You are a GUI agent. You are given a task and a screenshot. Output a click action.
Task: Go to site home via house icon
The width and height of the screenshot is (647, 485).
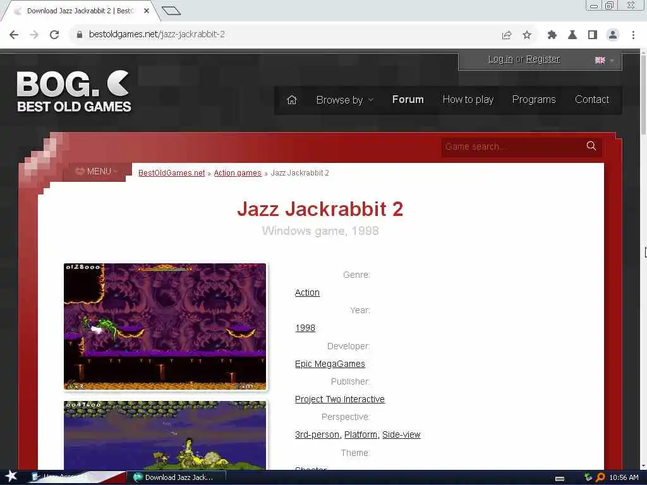[x=292, y=100]
